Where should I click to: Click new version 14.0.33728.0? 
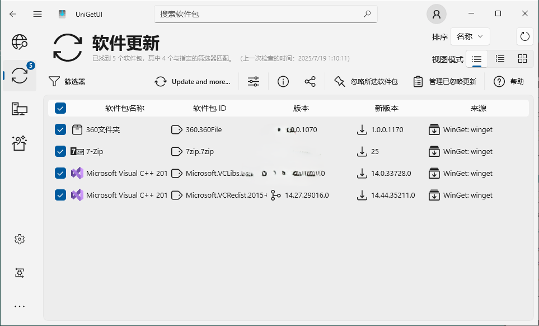(391, 173)
